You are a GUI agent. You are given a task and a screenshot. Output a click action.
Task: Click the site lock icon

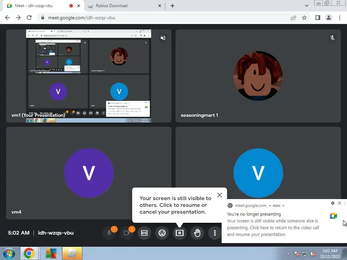pos(43,18)
